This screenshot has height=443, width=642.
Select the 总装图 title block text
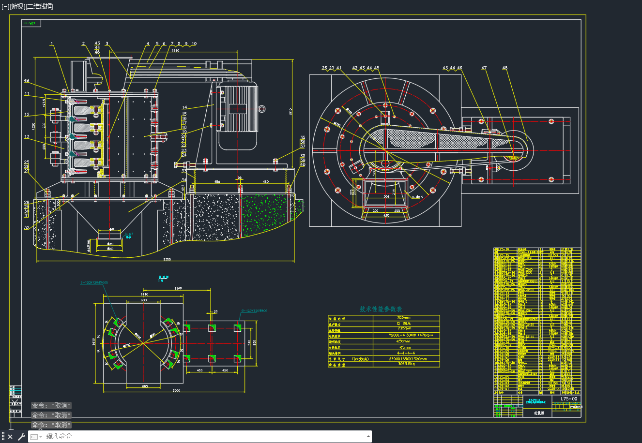click(x=539, y=413)
